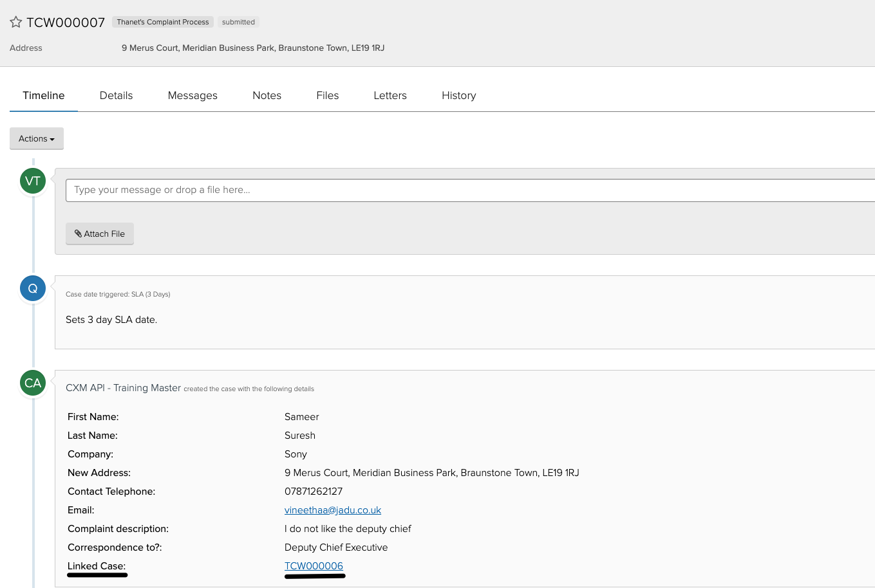This screenshot has width=875, height=588.
Task: Go to the Notes tab
Action: (267, 95)
